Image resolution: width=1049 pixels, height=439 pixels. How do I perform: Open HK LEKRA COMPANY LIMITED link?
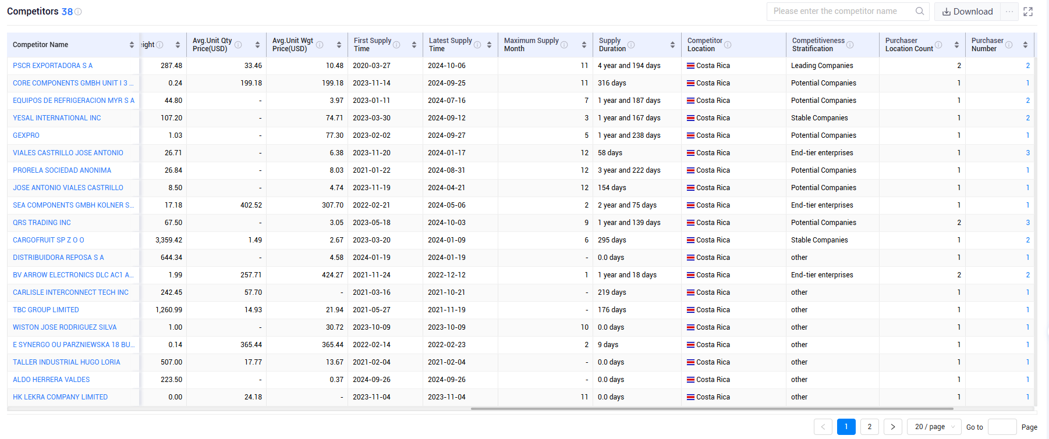[60, 397]
